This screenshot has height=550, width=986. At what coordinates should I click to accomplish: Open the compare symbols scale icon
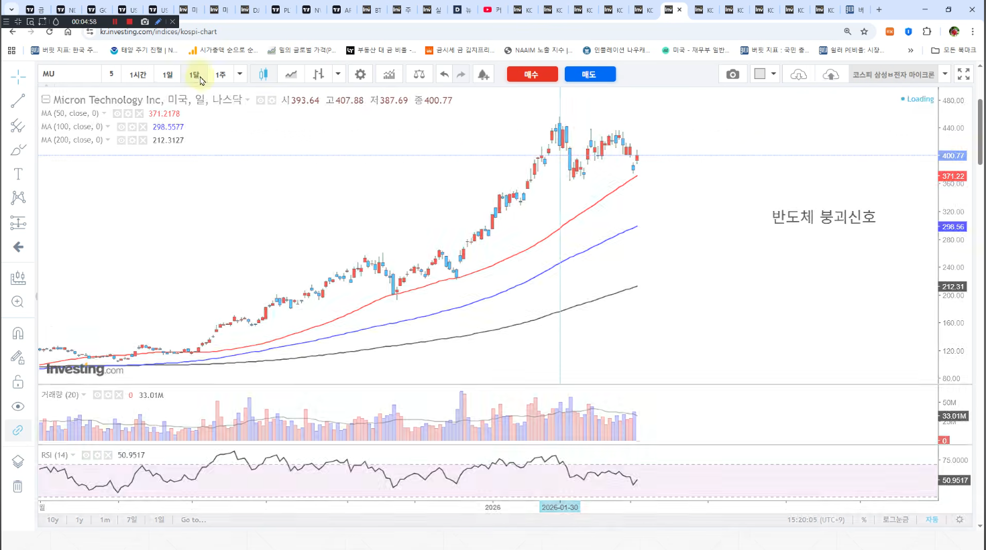point(419,74)
